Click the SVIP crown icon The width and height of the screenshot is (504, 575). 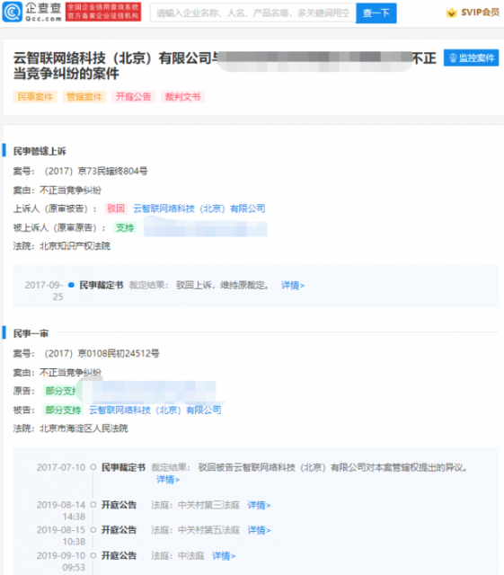coord(452,13)
